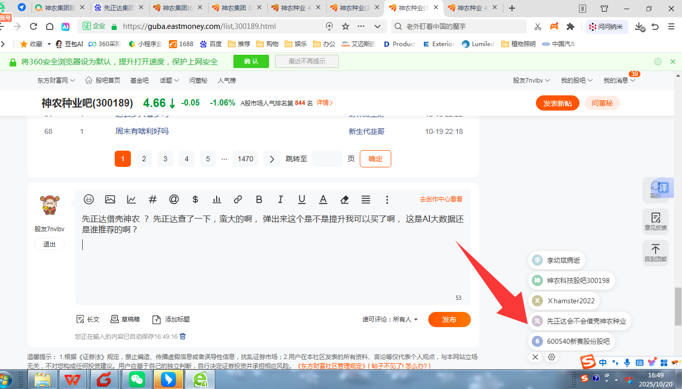
Task: Click the 回到顶部 back to top button
Action: pos(656,253)
